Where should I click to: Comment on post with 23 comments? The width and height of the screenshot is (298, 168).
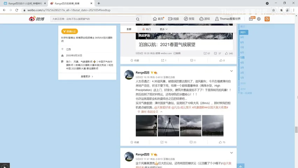pyautogui.click(x=193, y=142)
